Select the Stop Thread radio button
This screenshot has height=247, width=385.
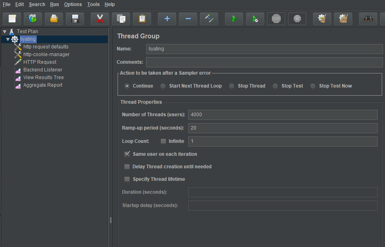[231, 86]
